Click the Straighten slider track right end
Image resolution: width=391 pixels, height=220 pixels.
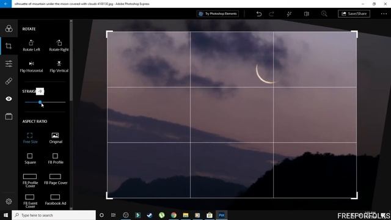[x=65, y=102]
